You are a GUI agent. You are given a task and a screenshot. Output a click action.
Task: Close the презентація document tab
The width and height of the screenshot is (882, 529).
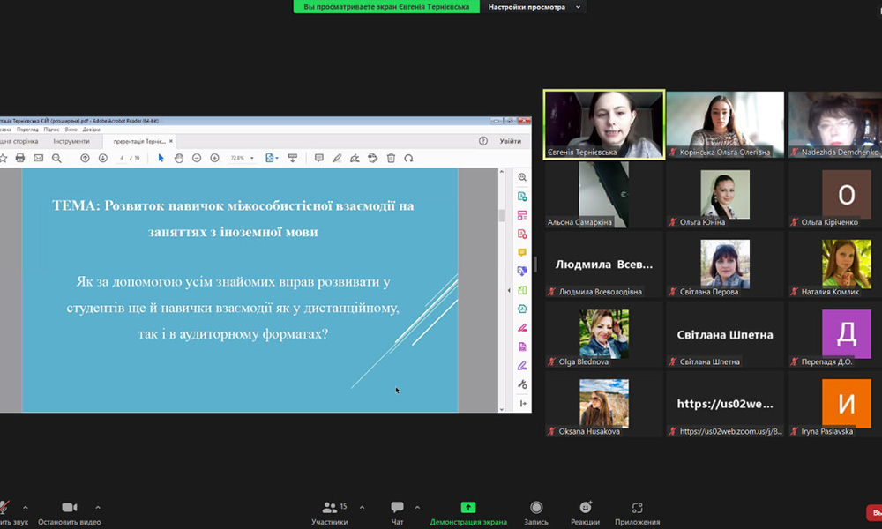[x=171, y=141]
